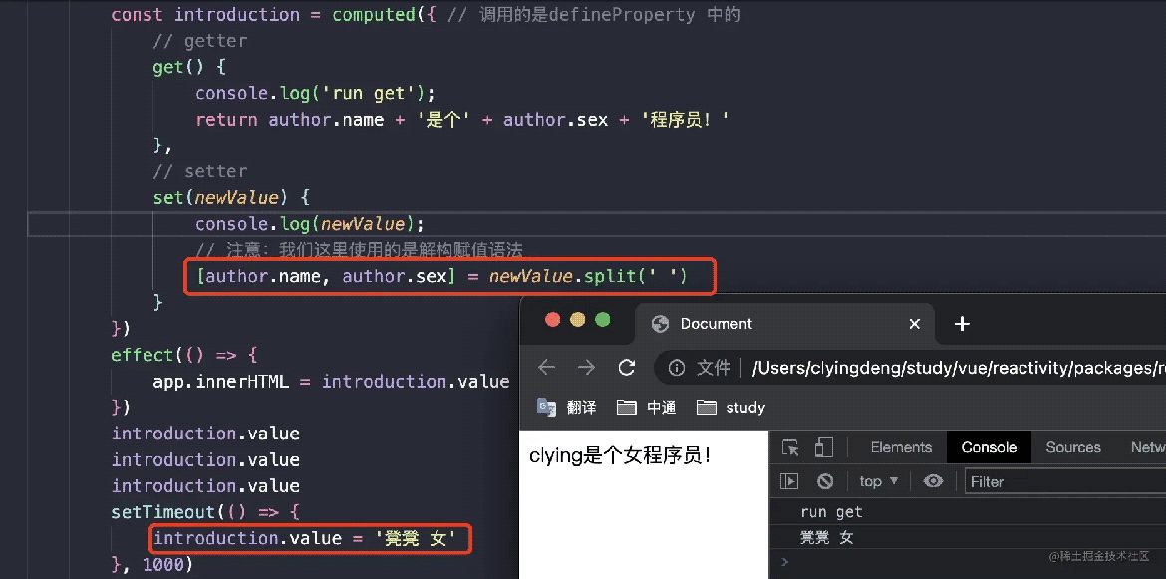Reload the page in the browser

click(626, 368)
